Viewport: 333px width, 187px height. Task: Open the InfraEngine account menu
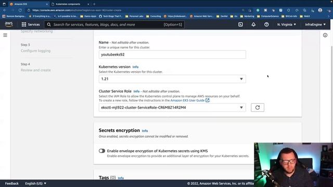[315, 24]
